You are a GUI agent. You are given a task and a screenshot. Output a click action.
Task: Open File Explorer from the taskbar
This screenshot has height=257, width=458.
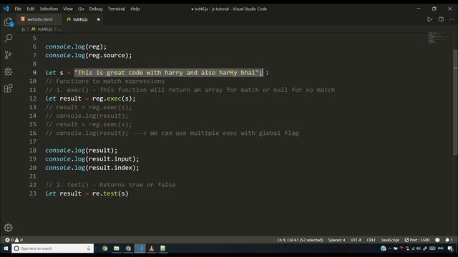117,248
